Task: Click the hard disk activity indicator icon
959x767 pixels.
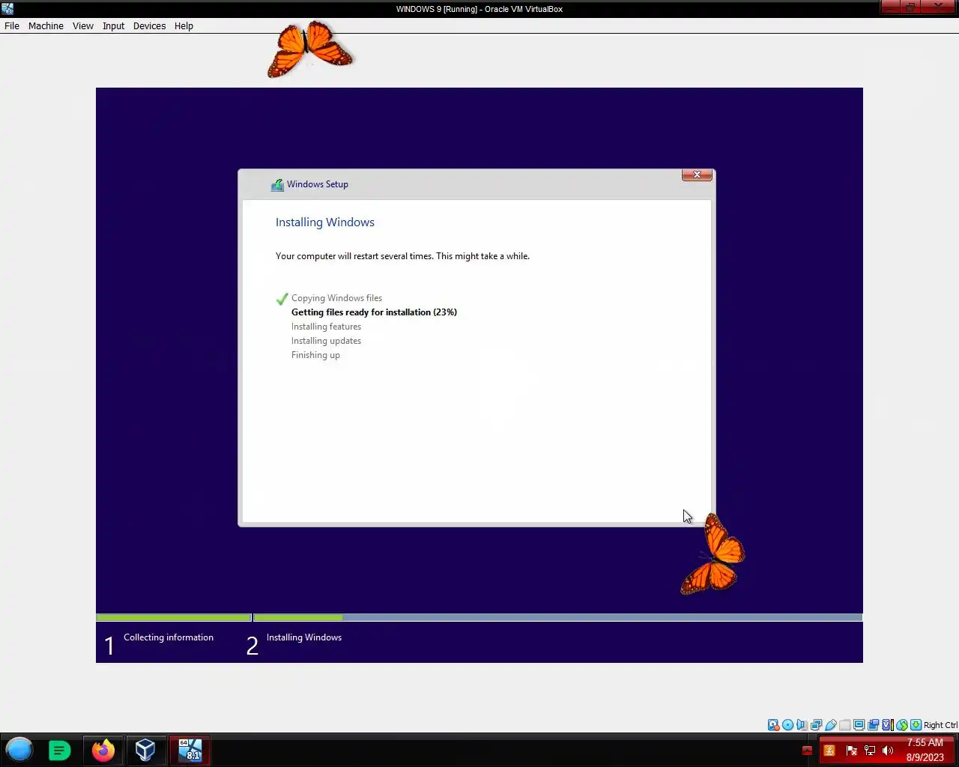Action: click(x=773, y=725)
